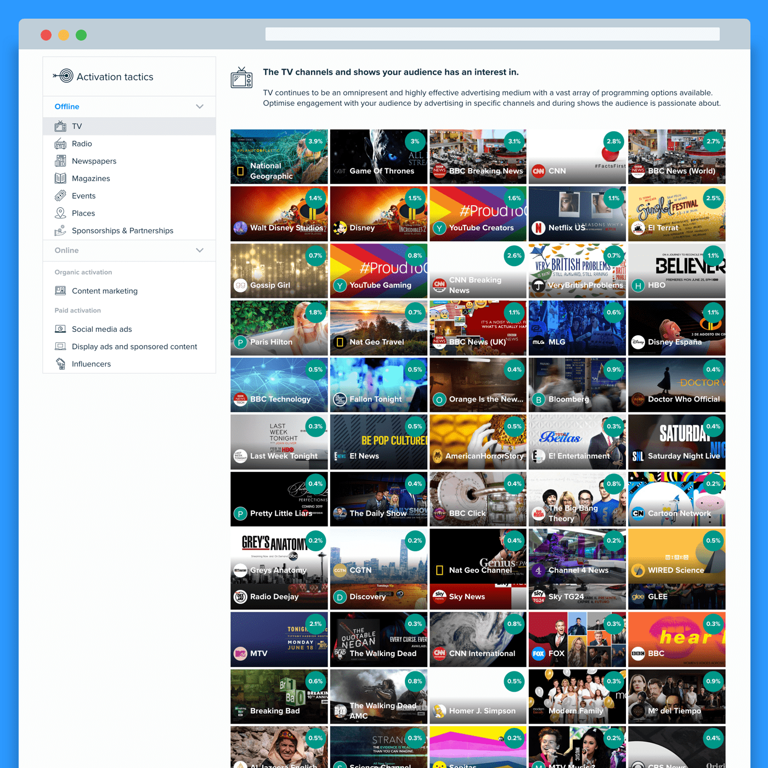Click the CNN International label
This screenshot has height=768, width=768.
tap(482, 654)
